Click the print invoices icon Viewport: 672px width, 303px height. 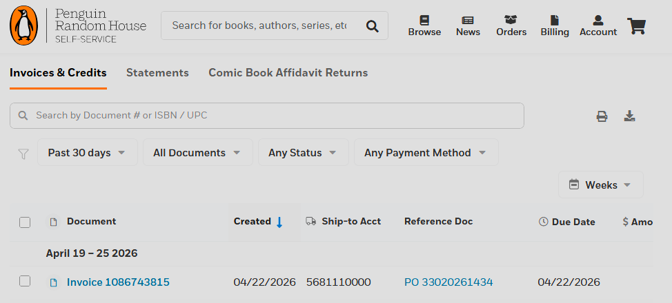[x=602, y=116]
